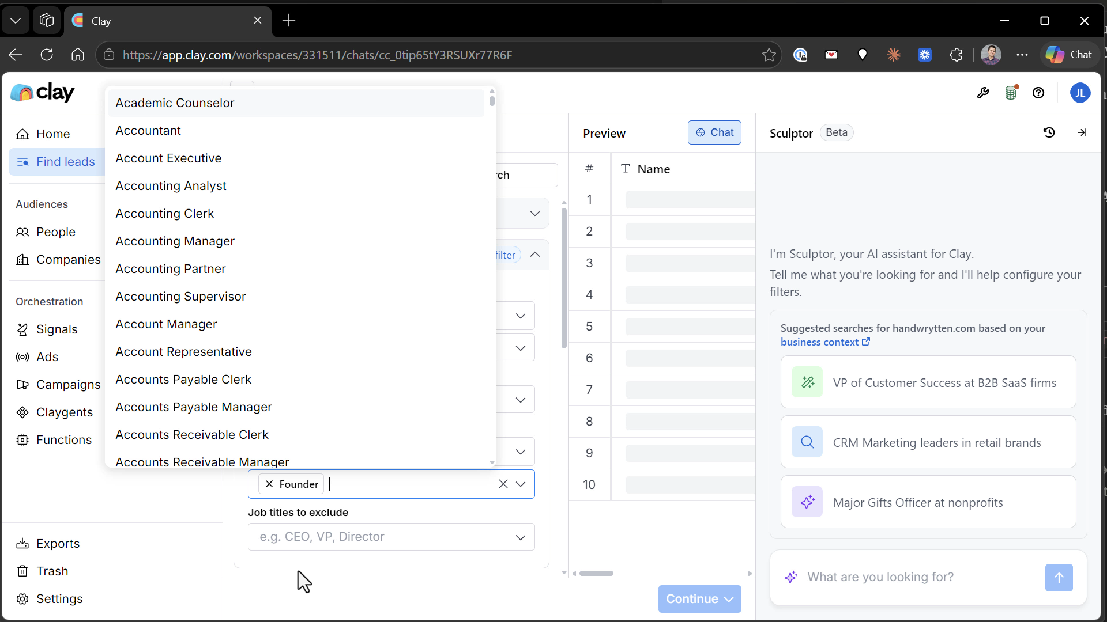Image resolution: width=1107 pixels, height=622 pixels.
Task: Click the business context link
Action: [825, 342]
